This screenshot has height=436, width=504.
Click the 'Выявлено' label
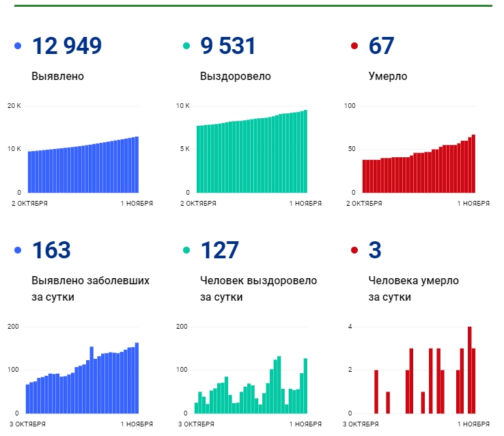tap(57, 77)
